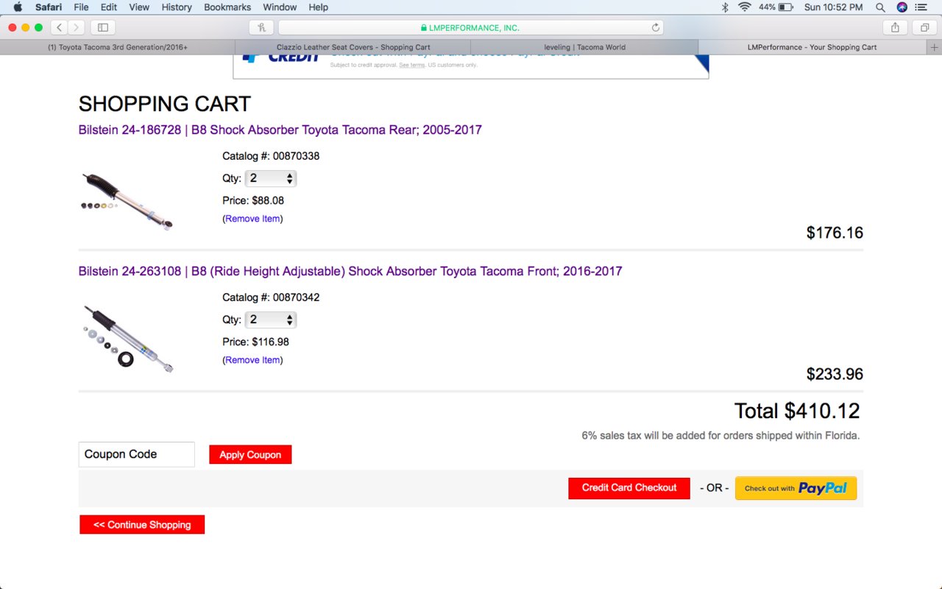Select the $233.96 line total
Image resolution: width=942 pixels, height=589 pixels.
click(835, 375)
